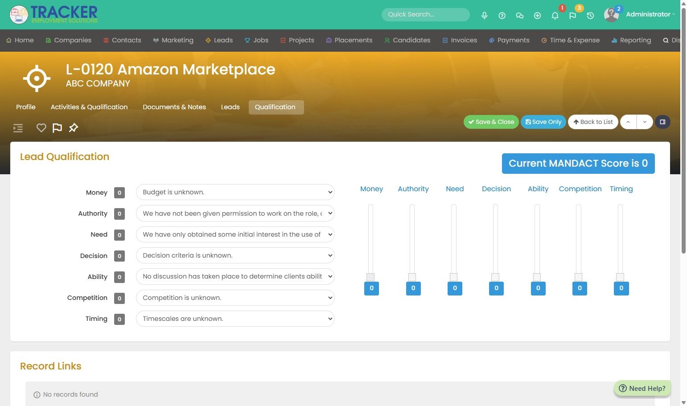Click the quick add plus icon
The width and height of the screenshot is (687, 406).
click(x=537, y=15)
